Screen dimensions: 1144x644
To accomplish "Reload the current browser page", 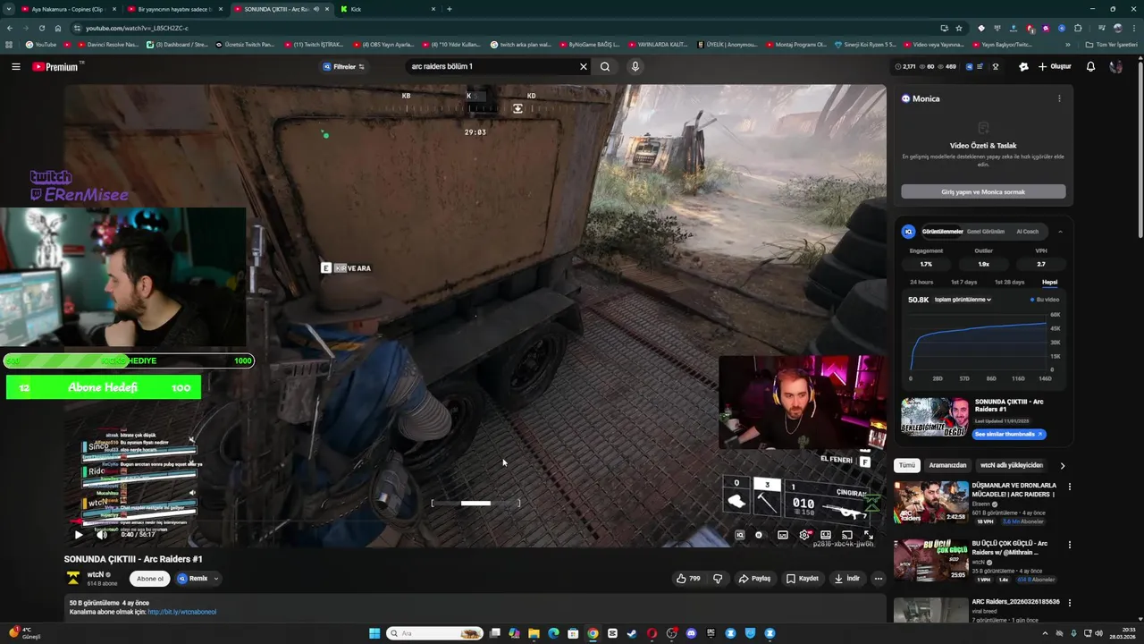I will pyautogui.click(x=41, y=28).
